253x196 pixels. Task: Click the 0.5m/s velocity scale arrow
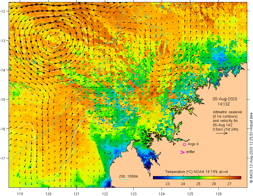tap(222, 133)
